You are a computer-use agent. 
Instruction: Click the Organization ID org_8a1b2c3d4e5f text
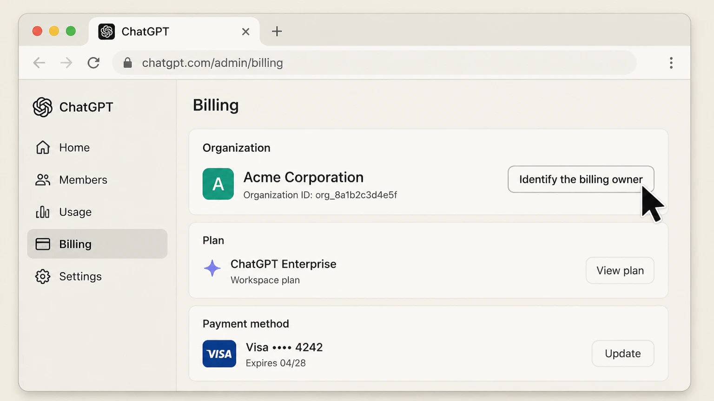coord(320,195)
